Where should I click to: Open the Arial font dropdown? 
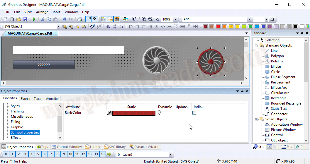(249, 19)
